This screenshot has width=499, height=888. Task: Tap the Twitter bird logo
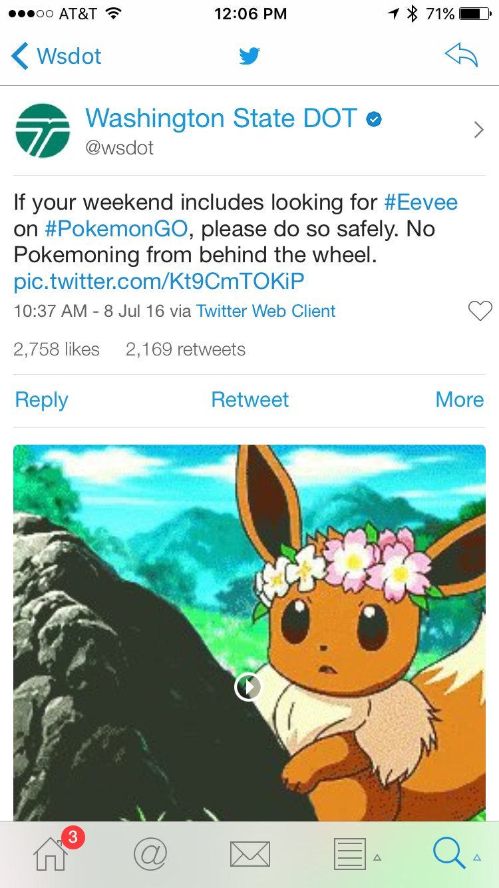click(x=249, y=57)
